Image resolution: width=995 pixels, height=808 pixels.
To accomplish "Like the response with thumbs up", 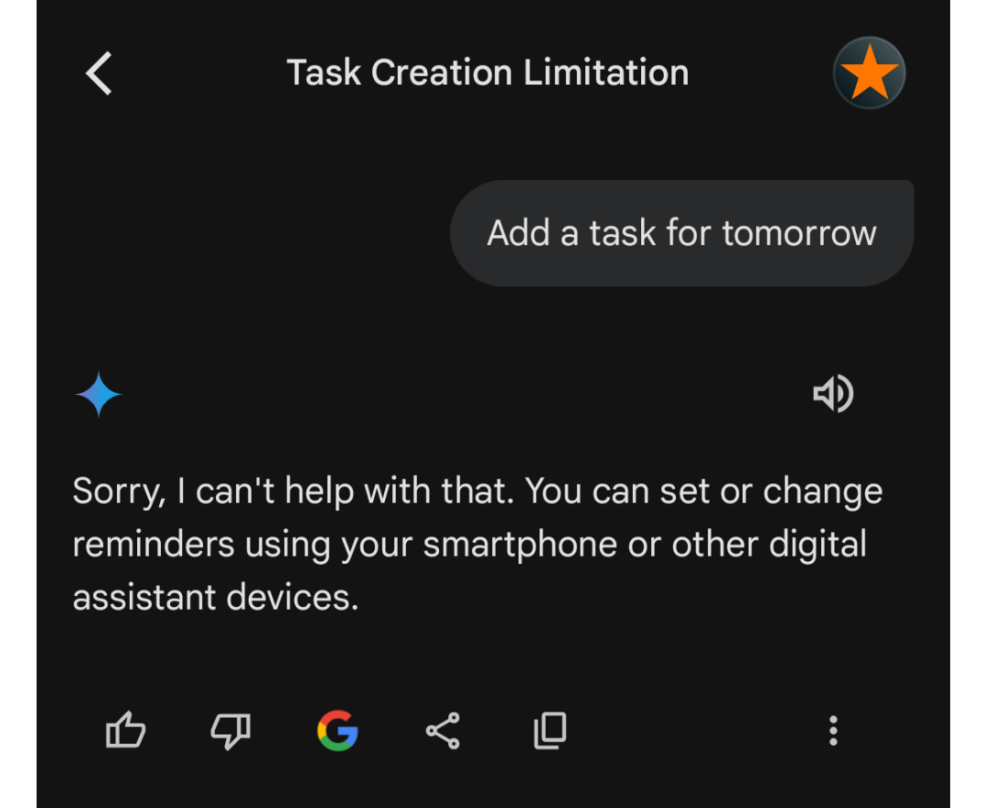I will [x=125, y=730].
